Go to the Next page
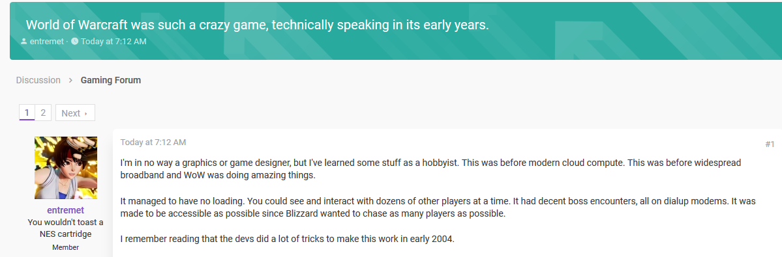The width and height of the screenshot is (782, 257). tap(75, 113)
